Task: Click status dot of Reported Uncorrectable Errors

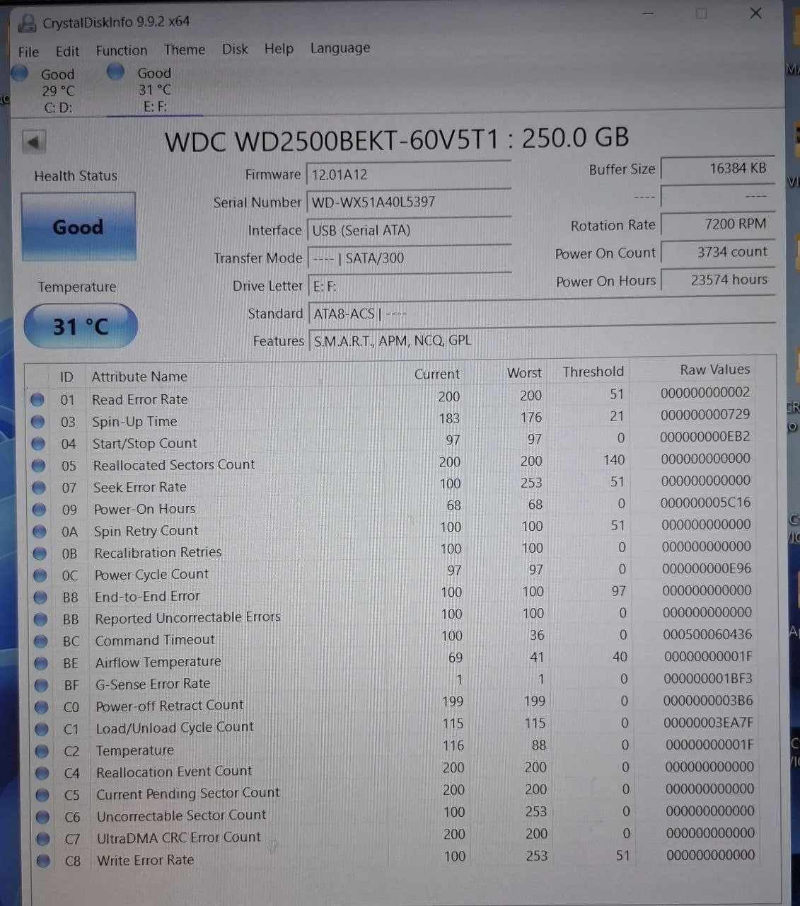Action: [x=41, y=619]
